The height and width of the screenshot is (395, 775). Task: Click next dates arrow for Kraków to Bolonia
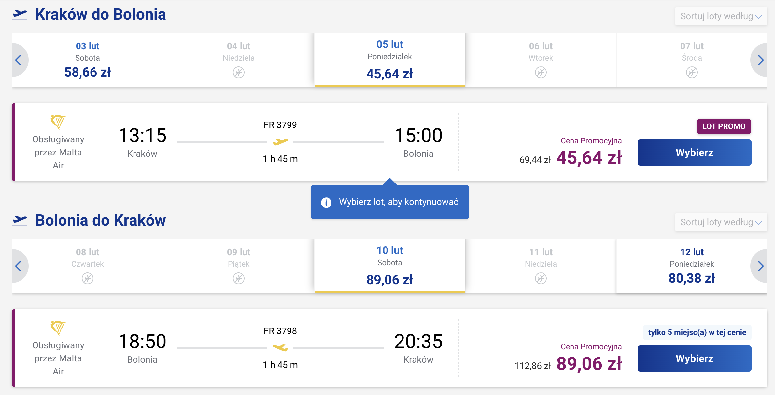[760, 60]
